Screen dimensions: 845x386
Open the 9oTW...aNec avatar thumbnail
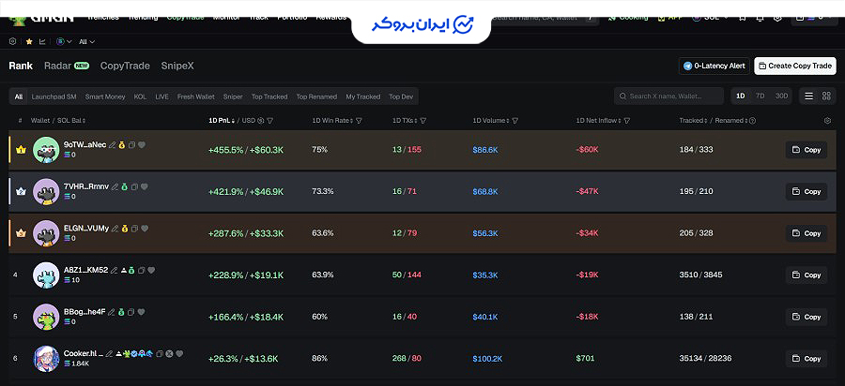point(46,150)
